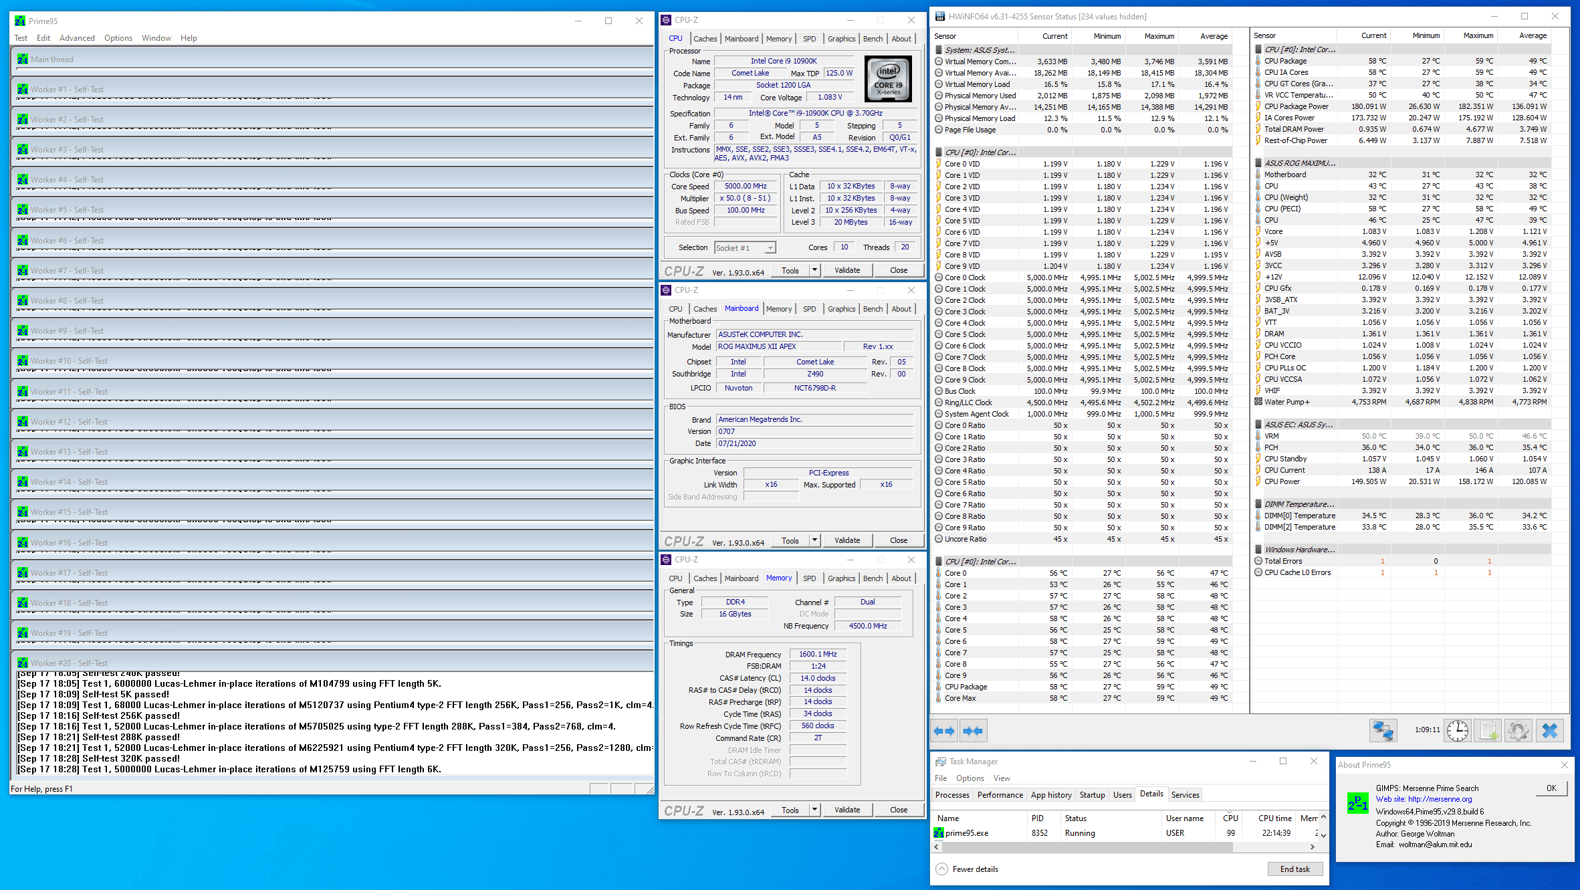Reset HWiNFO sensor clock timer
1580x890 pixels.
tap(1458, 730)
